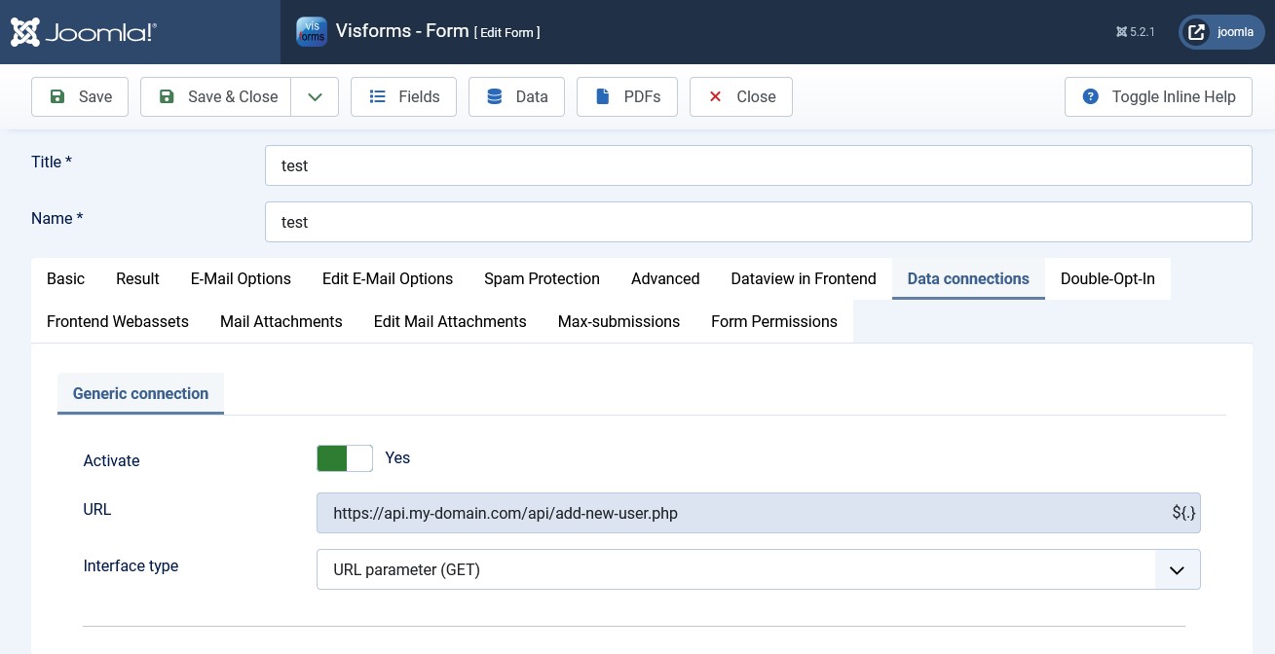Click the Joomla logo in the top bar
Screen dimensions: 1275x654
pyautogui.click(x=83, y=31)
